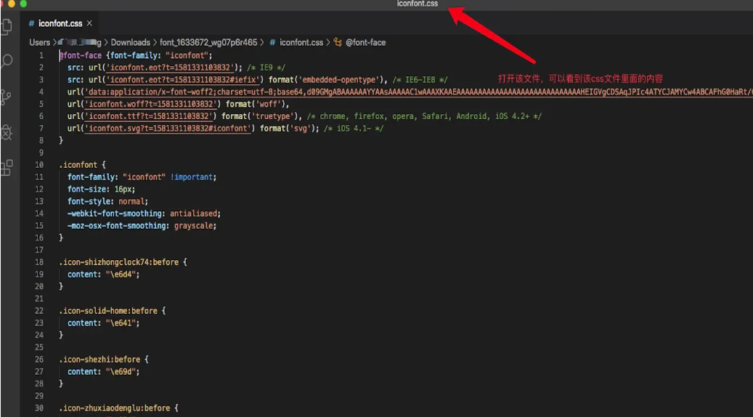The width and height of the screenshot is (753, 417).
Task: Click the '.icon-shizhongclock74:before' selector
Action: coord(118,262)
